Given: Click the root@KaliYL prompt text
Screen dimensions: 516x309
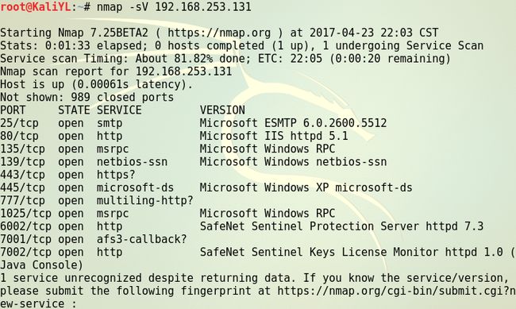Looking at the screenshot, I should tap(36, 7).
